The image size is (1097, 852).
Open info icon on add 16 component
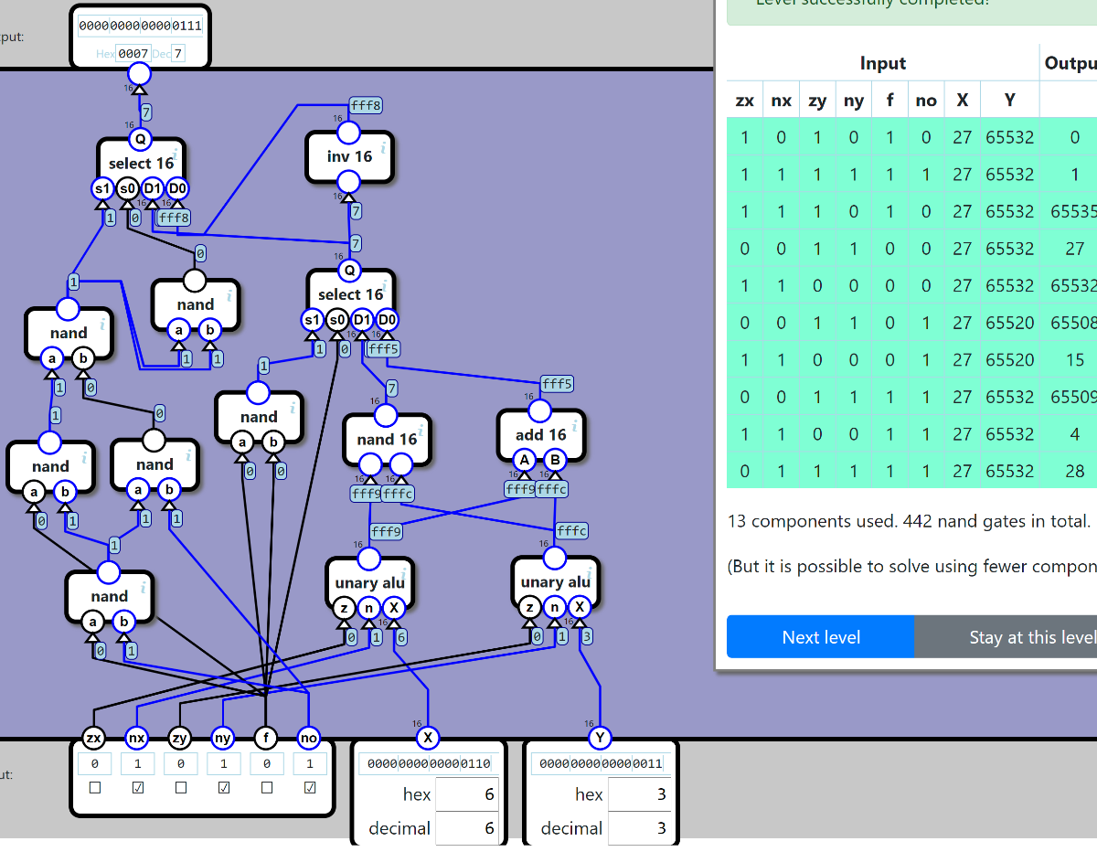[x=574, y=426]
